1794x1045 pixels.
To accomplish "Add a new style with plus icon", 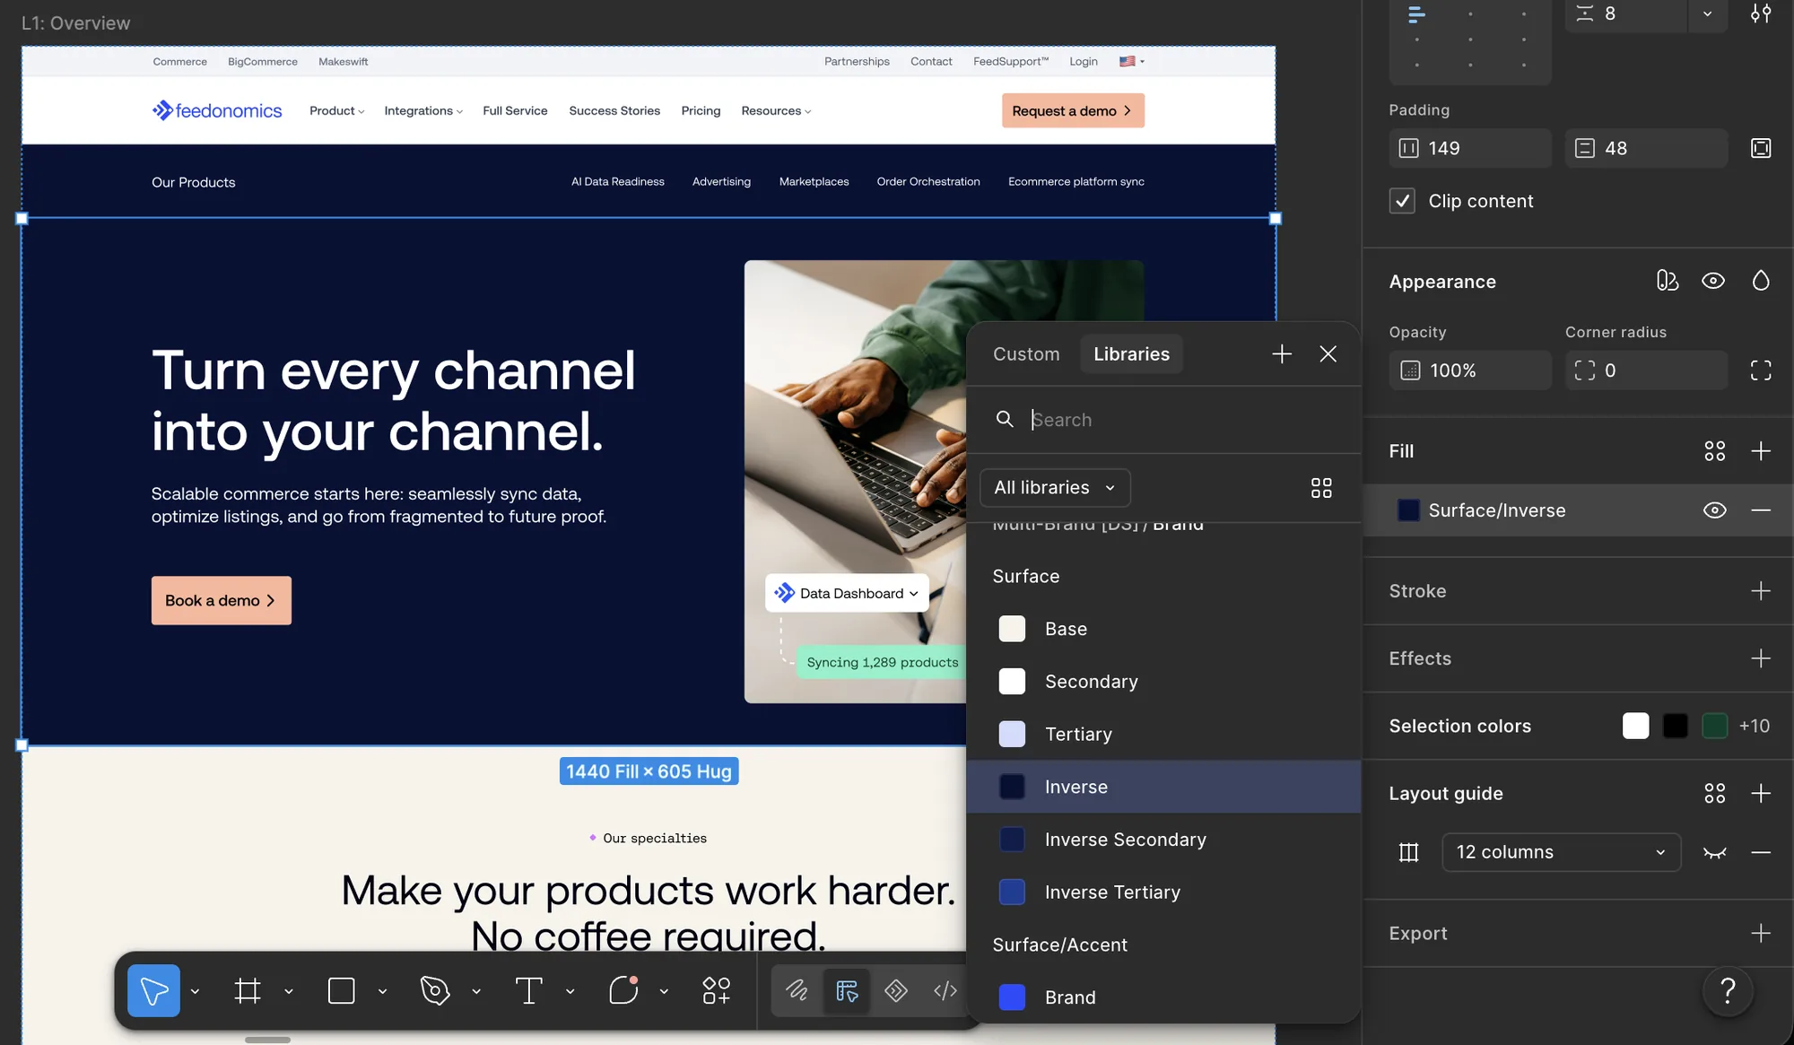I will click(1282, 354).
